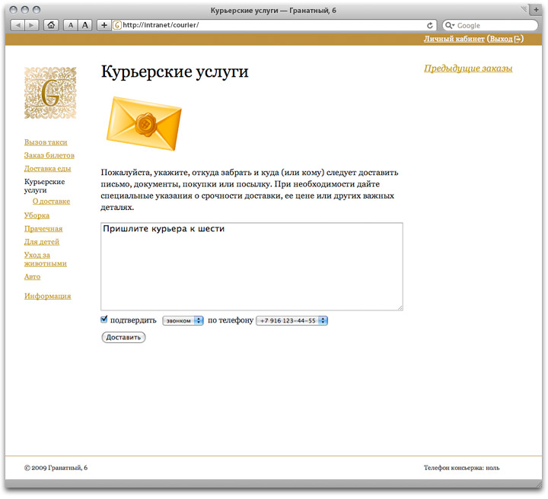Screen dimensions: 548x499
Task: Click the О доставке sub-link
Action: click(x=51, y=202)
